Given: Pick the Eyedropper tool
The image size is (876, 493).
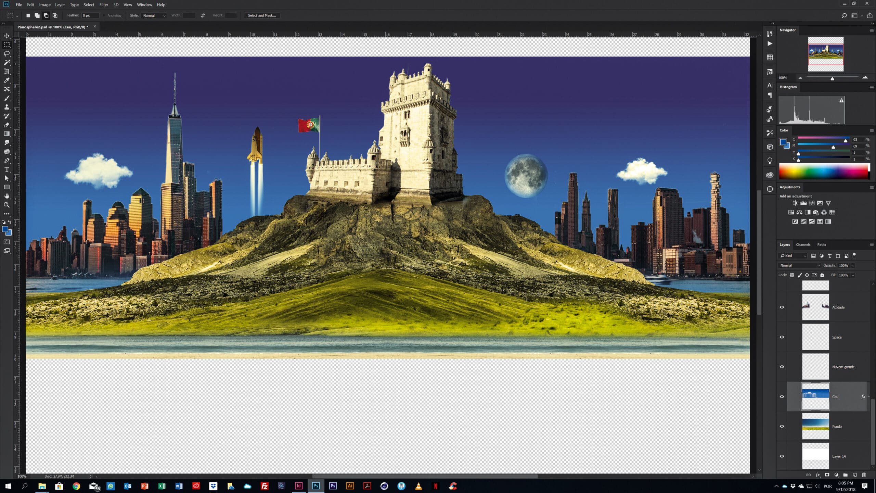Looking at the screenshot, I should tap(7, 80).
